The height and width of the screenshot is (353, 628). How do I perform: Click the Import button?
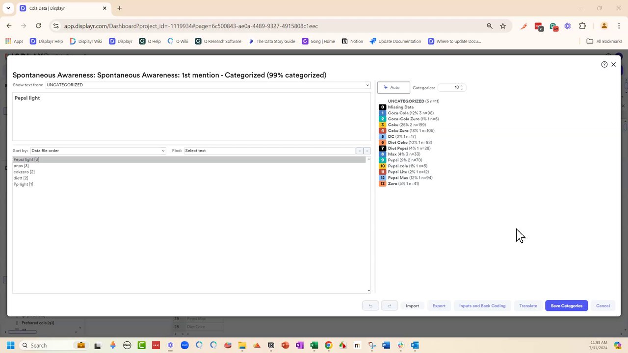[x=412, y=306]
